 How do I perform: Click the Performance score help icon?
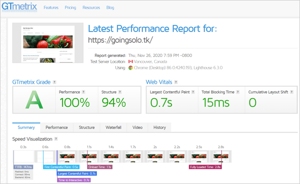(83, 92)
